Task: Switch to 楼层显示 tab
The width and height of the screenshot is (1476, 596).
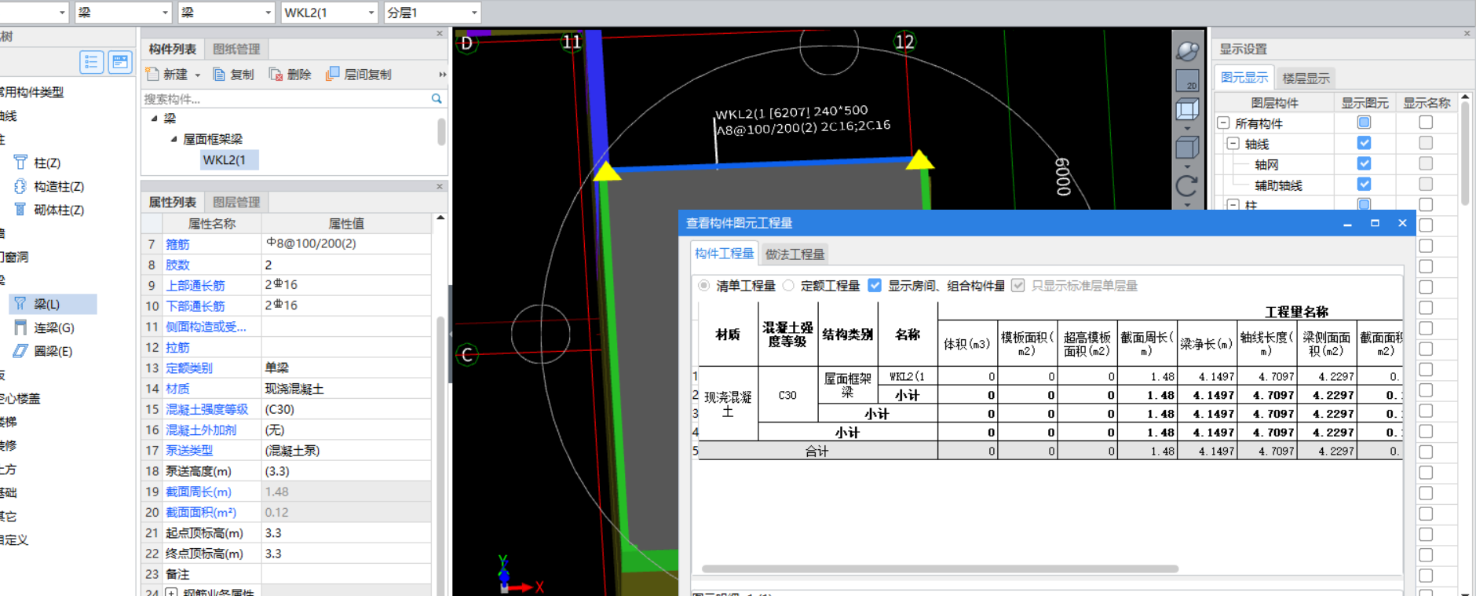Action: point(1306,78)
